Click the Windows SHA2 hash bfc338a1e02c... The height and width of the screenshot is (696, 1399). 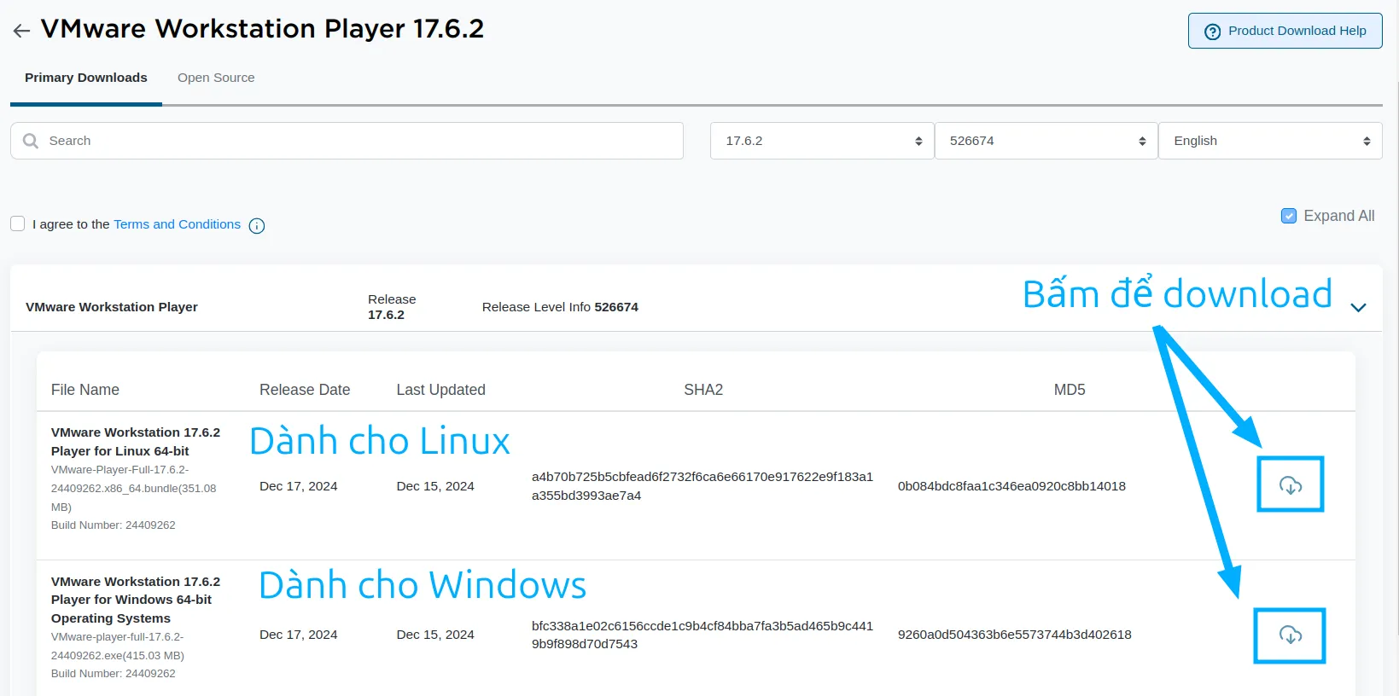point(702,635)
